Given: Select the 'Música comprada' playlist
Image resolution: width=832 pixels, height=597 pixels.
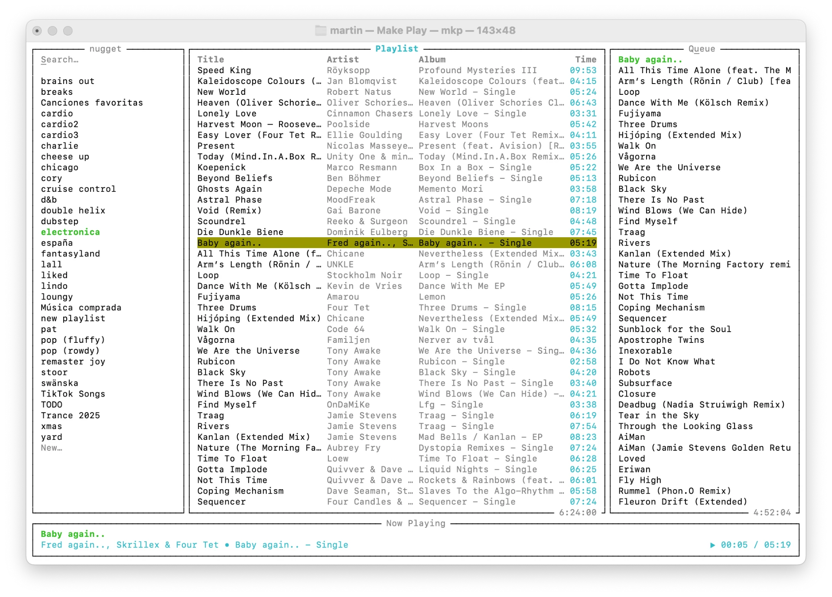Looking at the screenshot, I should pyautogui.click(x=81, y=308).
